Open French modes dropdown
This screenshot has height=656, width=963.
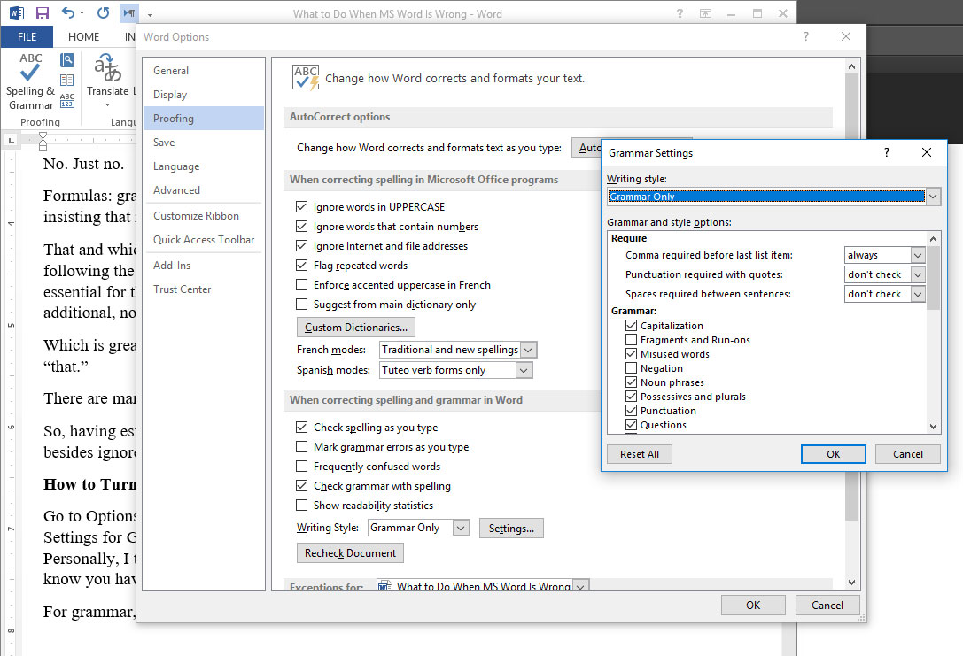point(529,350)
